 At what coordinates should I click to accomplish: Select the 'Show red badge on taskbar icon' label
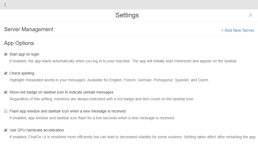[x=61, y=92]
